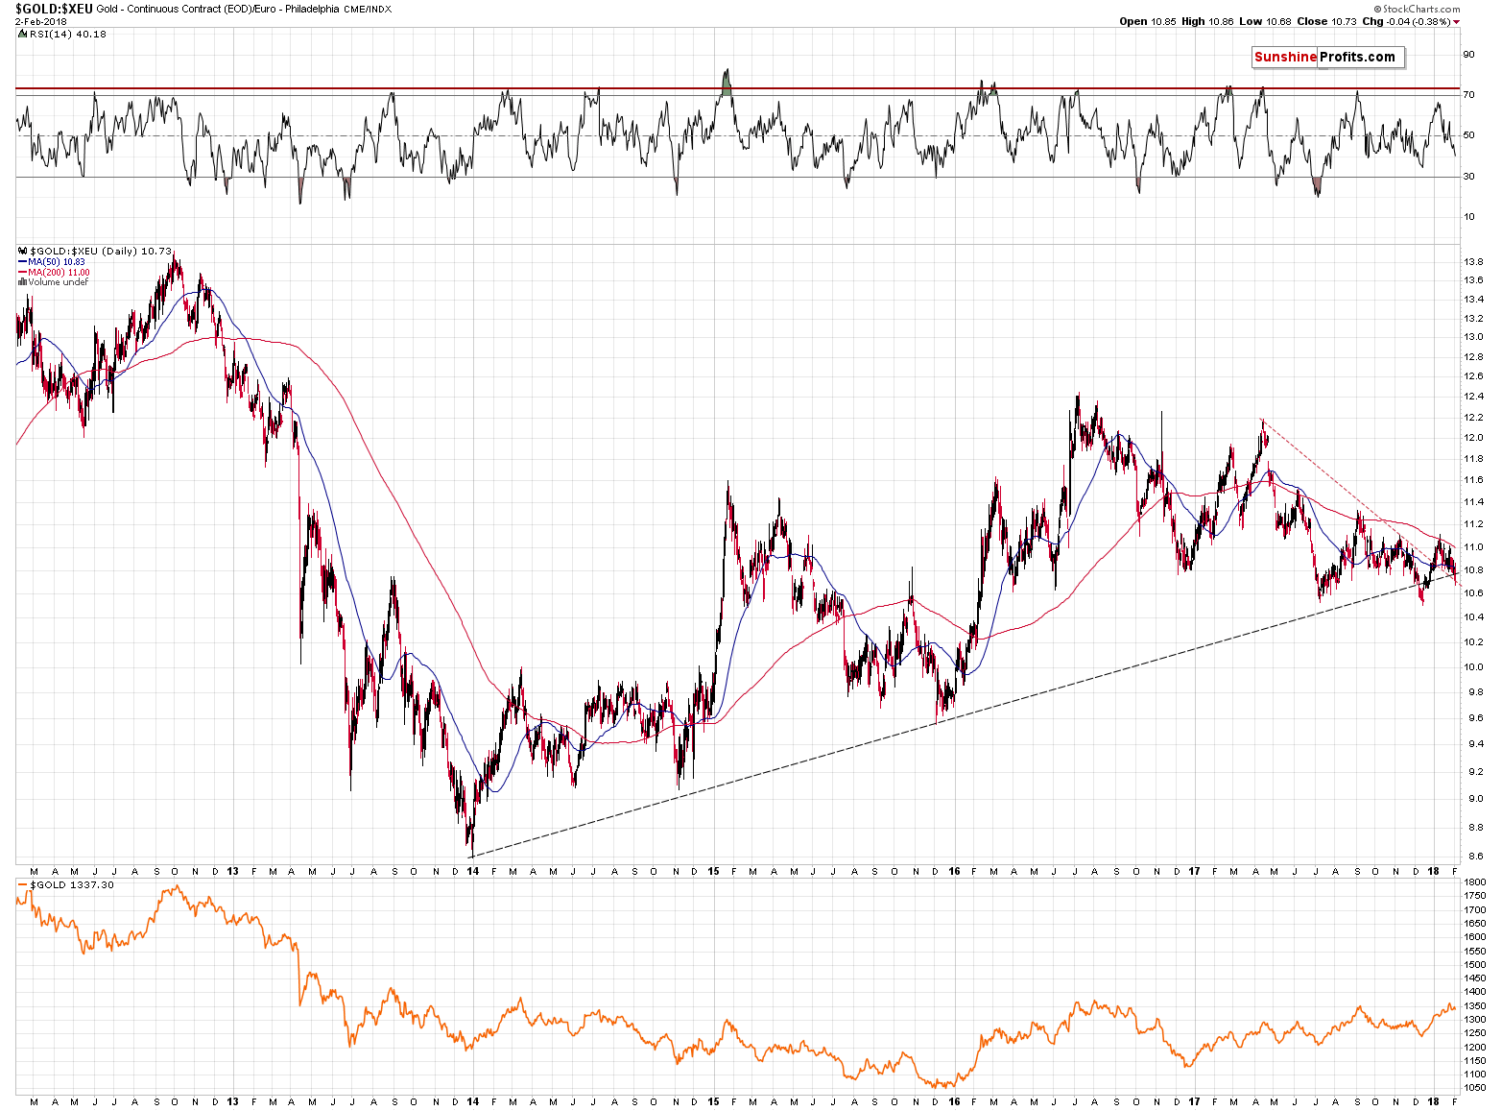Click the 90 level label on RSI axis
1502x1111 pixels.
pyautogui.click(x=1468, y=55)
